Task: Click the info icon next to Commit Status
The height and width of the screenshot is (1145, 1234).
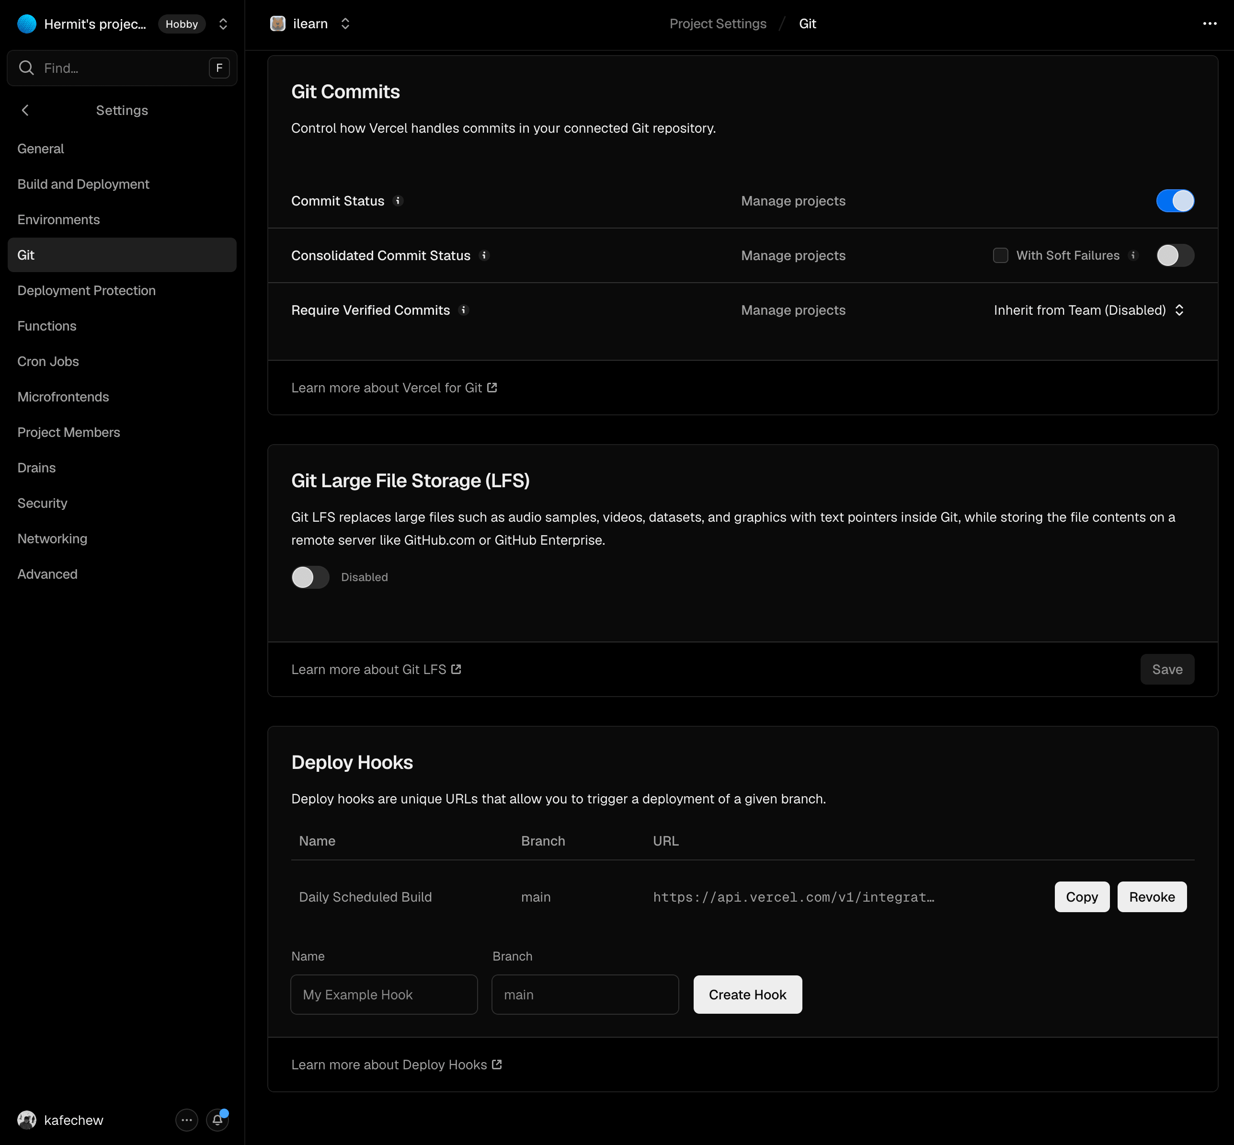Action: (399, 201)
